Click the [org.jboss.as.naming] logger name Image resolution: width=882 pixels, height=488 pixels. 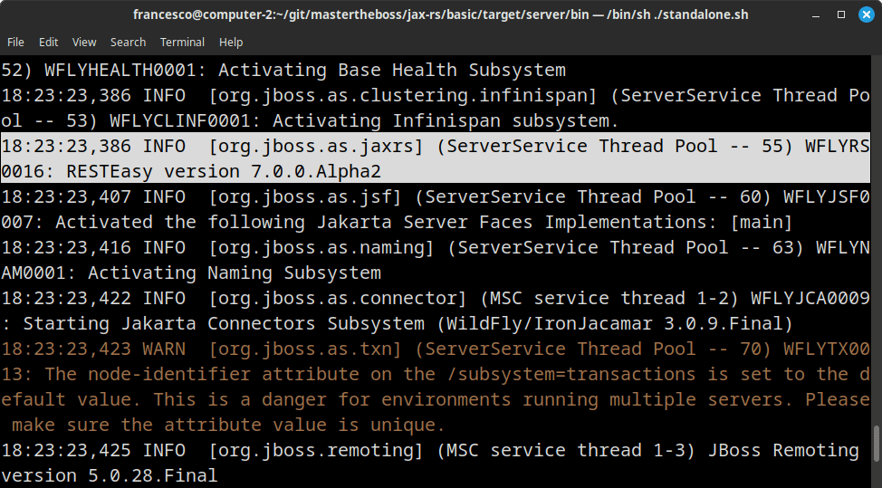321,247
